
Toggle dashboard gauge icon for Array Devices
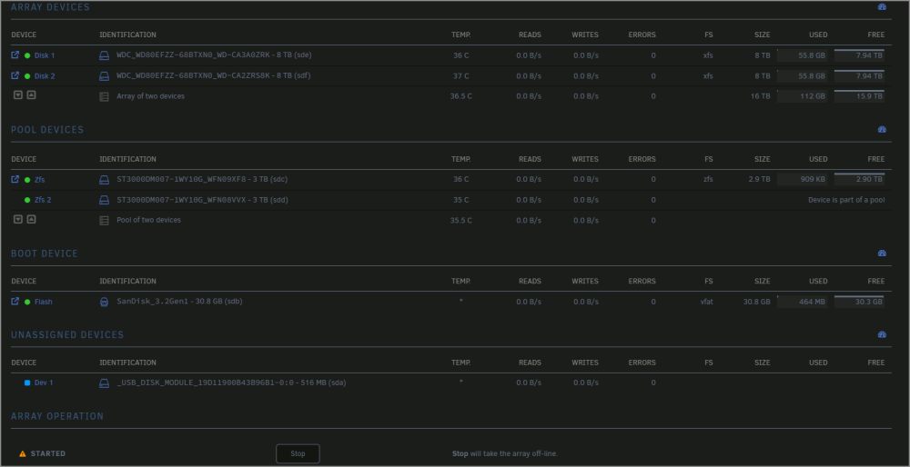(x=882, y=7)
